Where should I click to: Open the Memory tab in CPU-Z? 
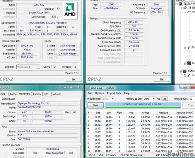click(37, 94)
